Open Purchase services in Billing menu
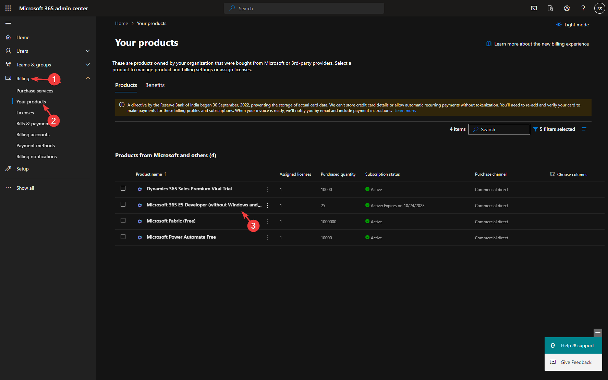 click(x=35, y=91)
